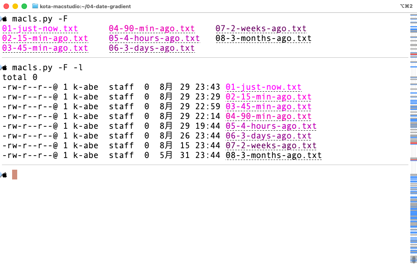Click '04-90-min-ago.txt' in the short listing
417x268 pixels.
coord(152,28)
